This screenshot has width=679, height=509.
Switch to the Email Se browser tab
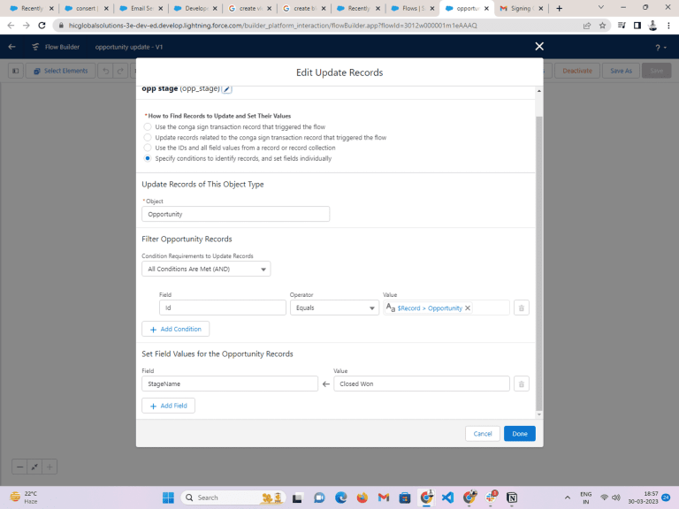141,8
